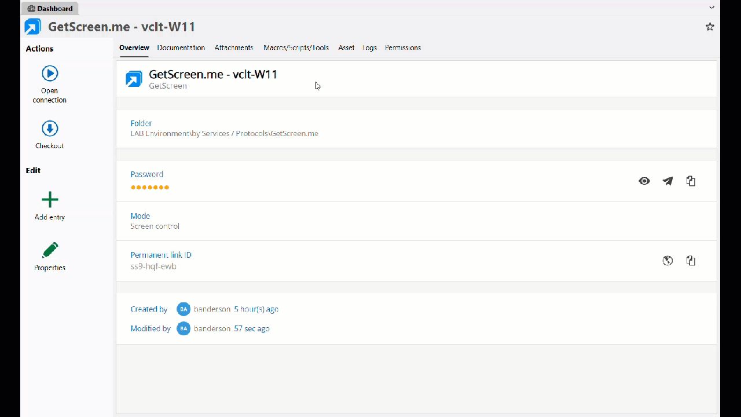Click the Checkout download icon
The width and height of the screenshot is (741, 417).
(x=50, y=129)
